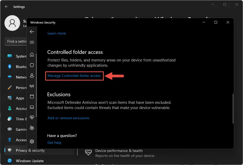Image resolution: width=243 pixels, height=165 pixels.
Task: Open the Windows Security hamburger navigation menu
Action: click(32, 42)
